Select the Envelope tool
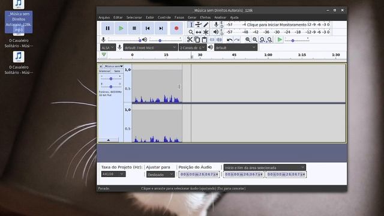Screen dimensions: 384x216 click(199, 25)
